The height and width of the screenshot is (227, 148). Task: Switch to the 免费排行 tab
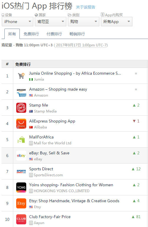(x=31, y=34)
